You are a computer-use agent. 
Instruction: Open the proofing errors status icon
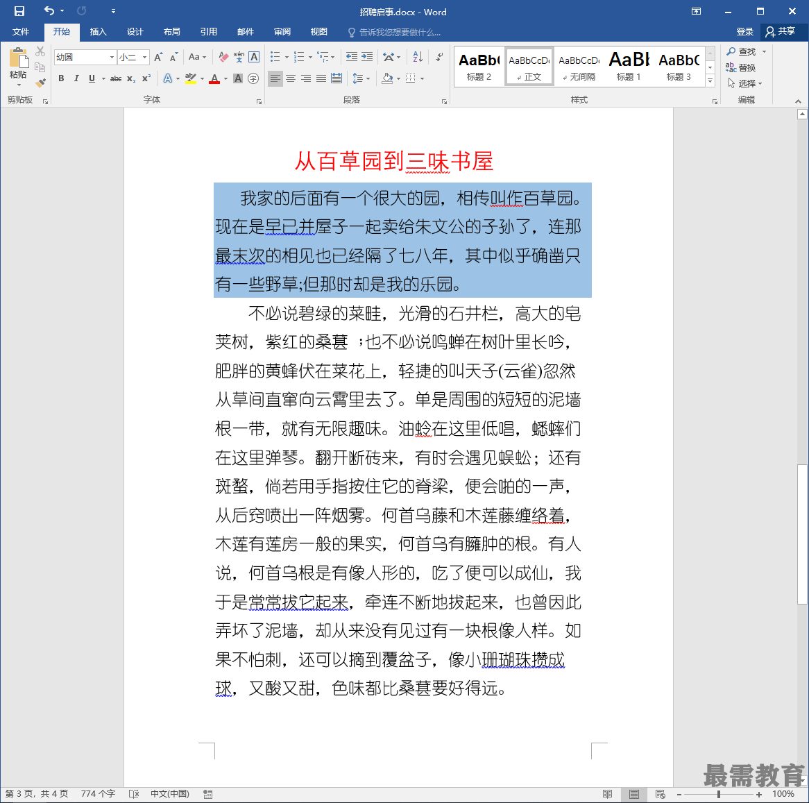(x=134, y=794)
